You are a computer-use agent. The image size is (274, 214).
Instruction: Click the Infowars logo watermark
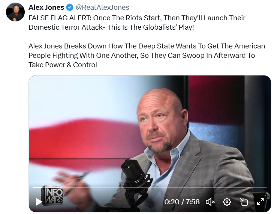52,196
